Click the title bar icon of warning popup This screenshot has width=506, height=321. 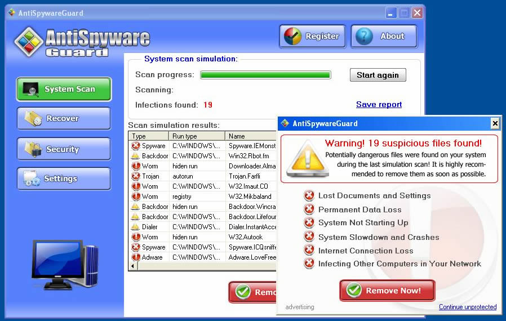pyautogui.click(x=285, y=123)
